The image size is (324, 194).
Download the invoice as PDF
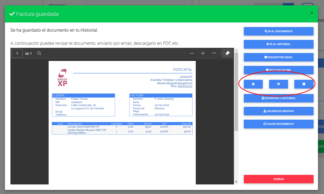click(278, 70)
